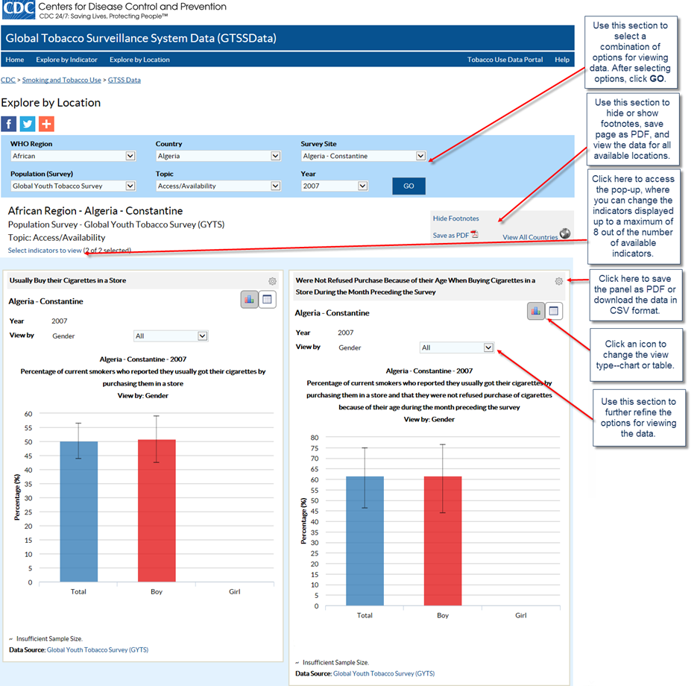
Task: Open the orange plus share icon
Action: point(46,124)
